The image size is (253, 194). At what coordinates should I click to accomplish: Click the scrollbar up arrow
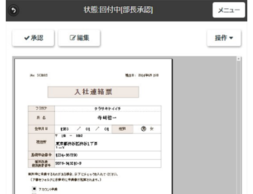pyautogui.click(x=238, y=59)
